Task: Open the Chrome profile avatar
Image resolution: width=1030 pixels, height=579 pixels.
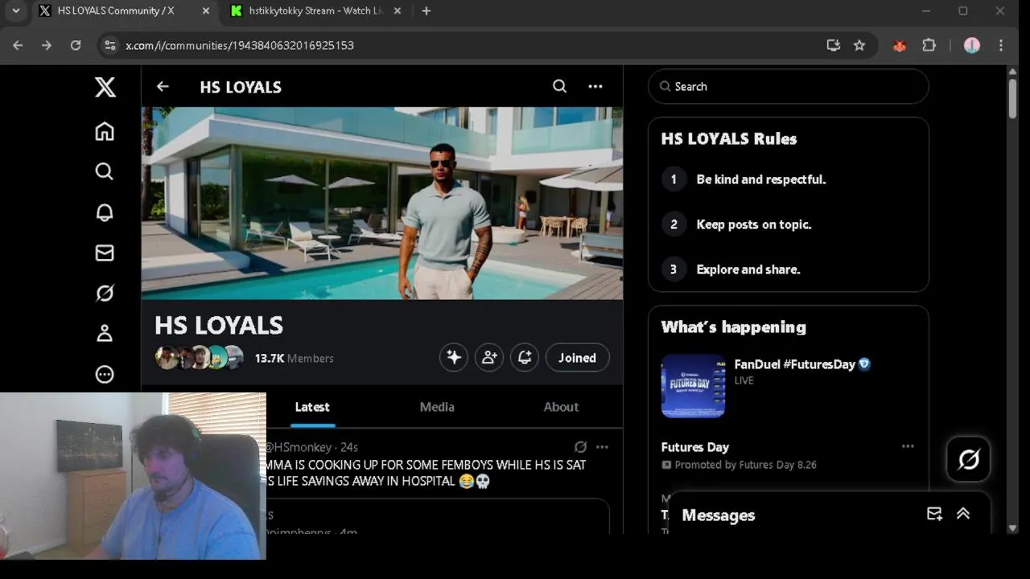Action: [x=972, y=46]
